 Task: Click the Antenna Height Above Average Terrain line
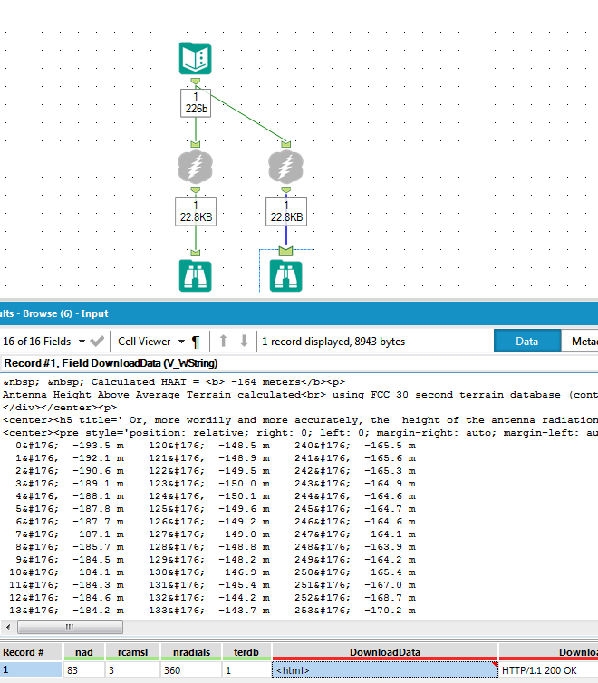[x=300, y=395]
